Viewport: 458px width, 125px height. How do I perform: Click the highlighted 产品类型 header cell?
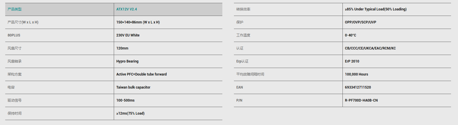pyautogui.click(x=59, y=9)
